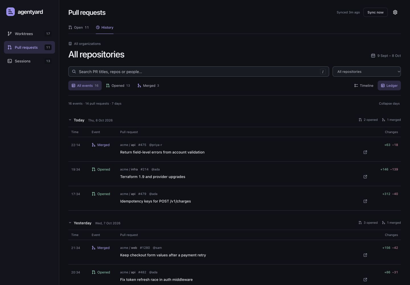
Task: Switch to Timeline view
Action: point(364,85)
